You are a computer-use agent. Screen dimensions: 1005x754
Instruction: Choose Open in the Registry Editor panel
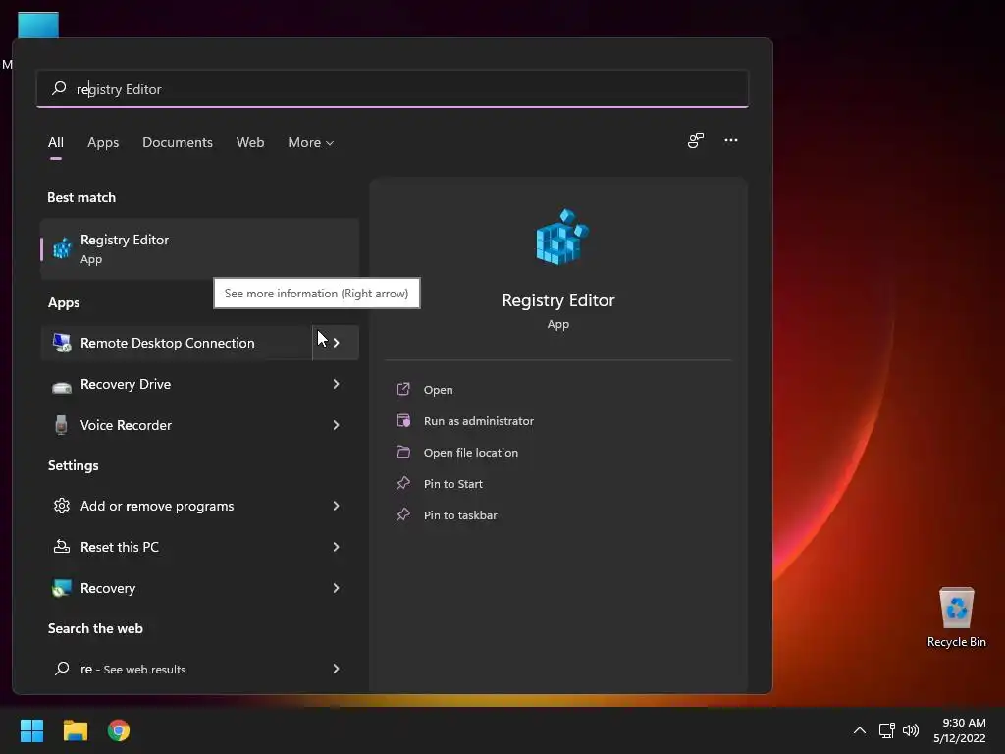[x=439, y=389]
